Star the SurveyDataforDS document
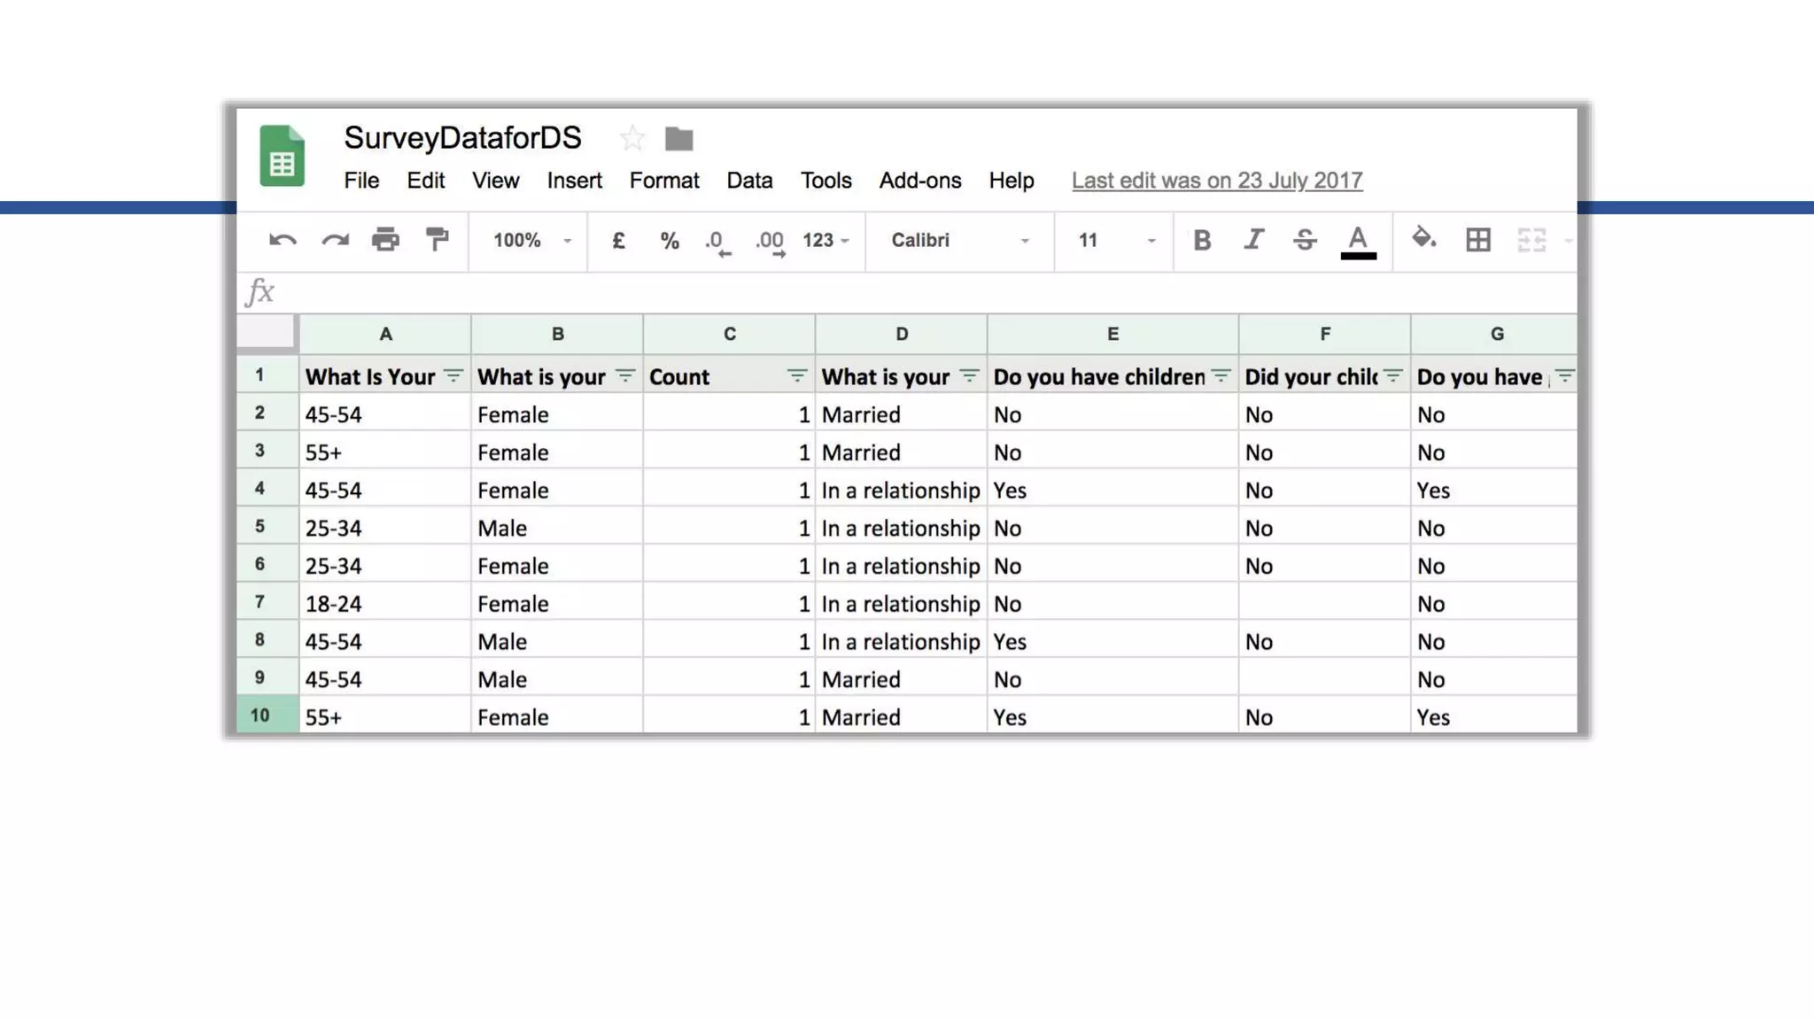This screenshot has height=1020, width=1814. point(632,138)
